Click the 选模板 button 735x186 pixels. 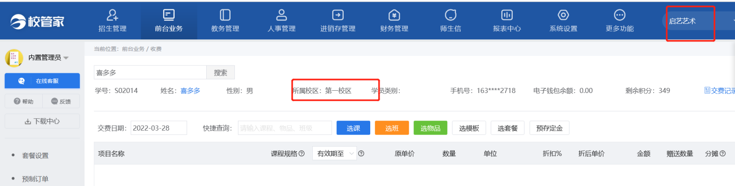469,128
